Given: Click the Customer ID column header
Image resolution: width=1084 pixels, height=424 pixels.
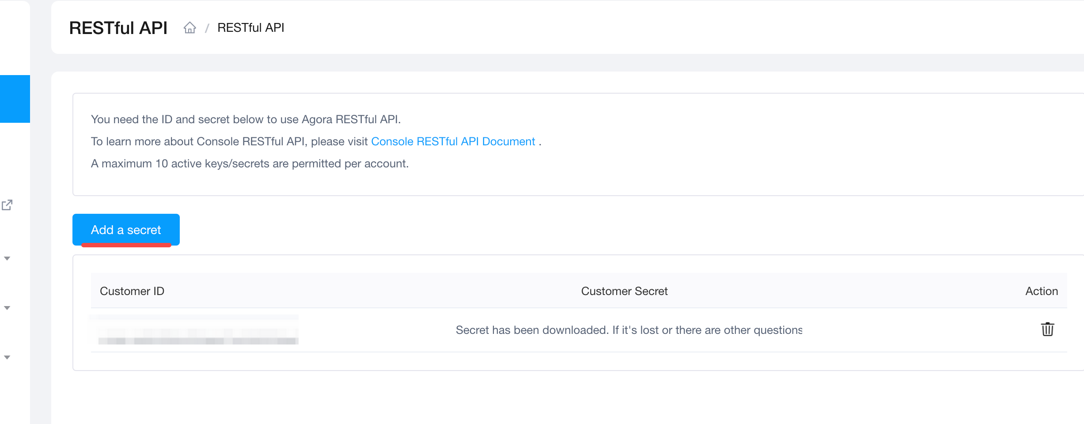Looking at the screenshot, I should (x=132, y=291).
